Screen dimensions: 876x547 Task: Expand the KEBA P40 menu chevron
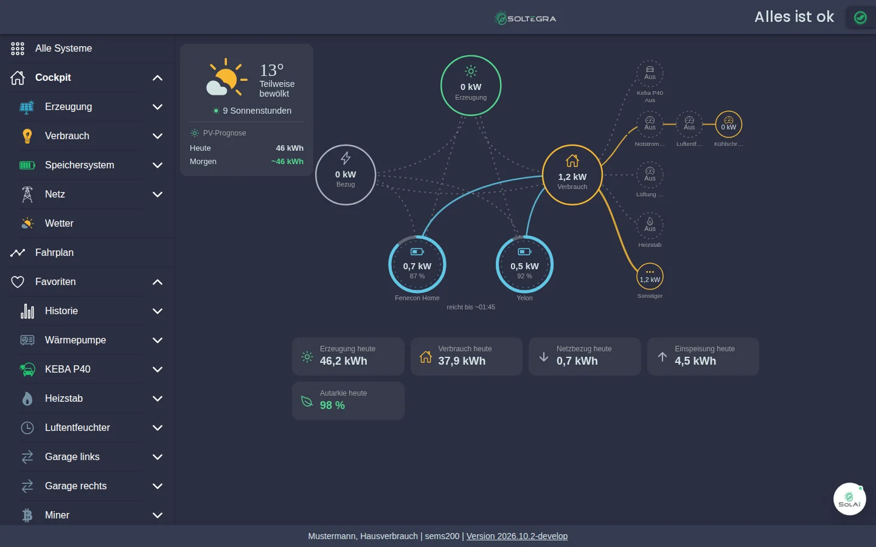(x=158, y=370)
